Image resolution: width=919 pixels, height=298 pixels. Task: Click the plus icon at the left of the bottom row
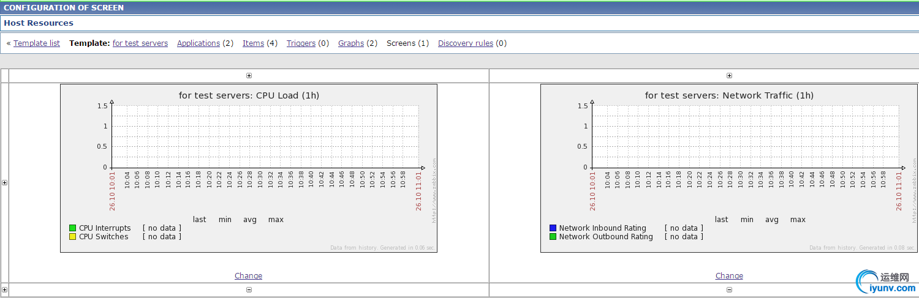(x=5, y=290)
